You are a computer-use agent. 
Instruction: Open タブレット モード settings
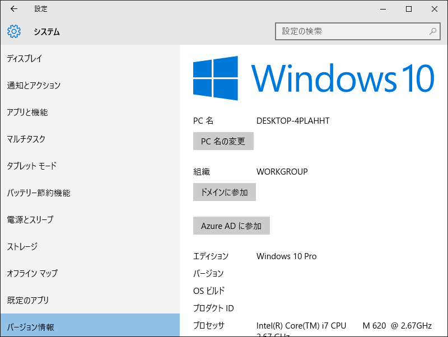(90, 166)
